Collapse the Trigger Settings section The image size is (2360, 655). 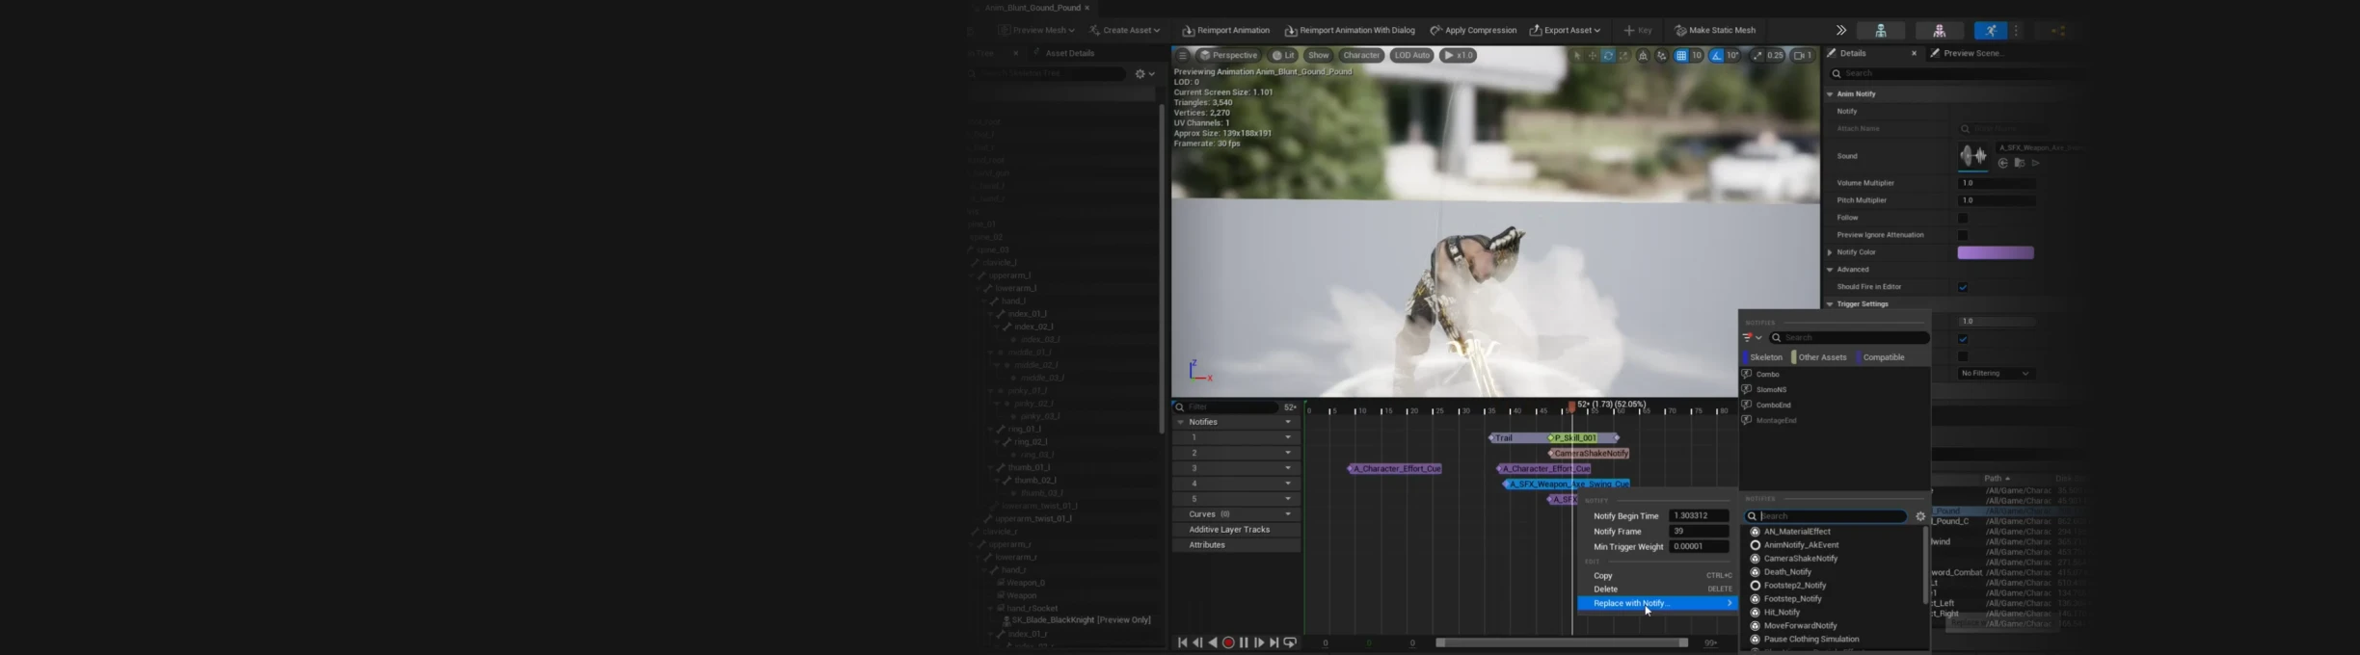[1830, 304]
